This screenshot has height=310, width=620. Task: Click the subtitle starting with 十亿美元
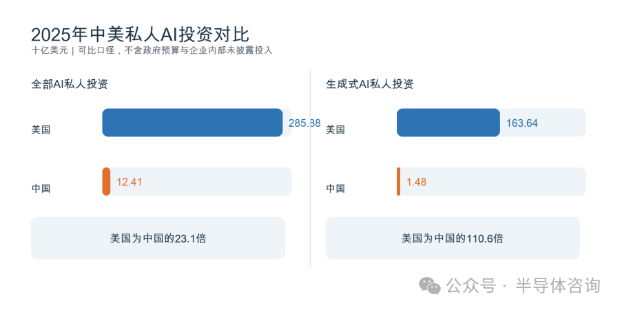(152, 51)
